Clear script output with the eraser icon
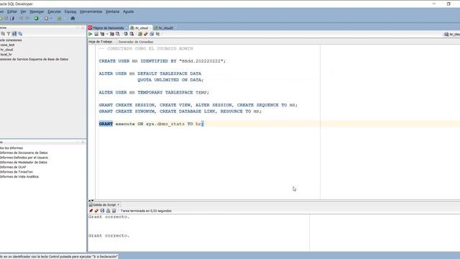 (x=96, y=211)
